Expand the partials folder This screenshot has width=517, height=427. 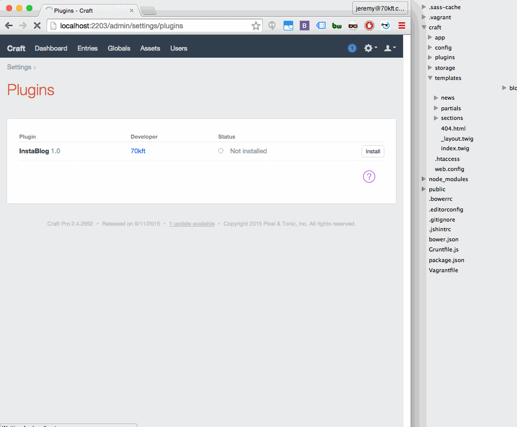[436, 108]
